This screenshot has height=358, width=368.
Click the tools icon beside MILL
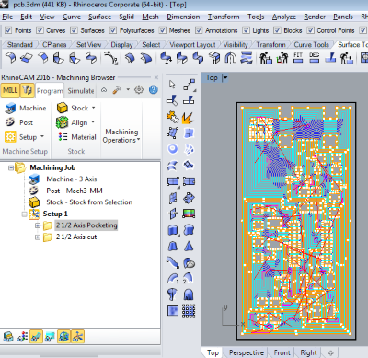[27, 90]
